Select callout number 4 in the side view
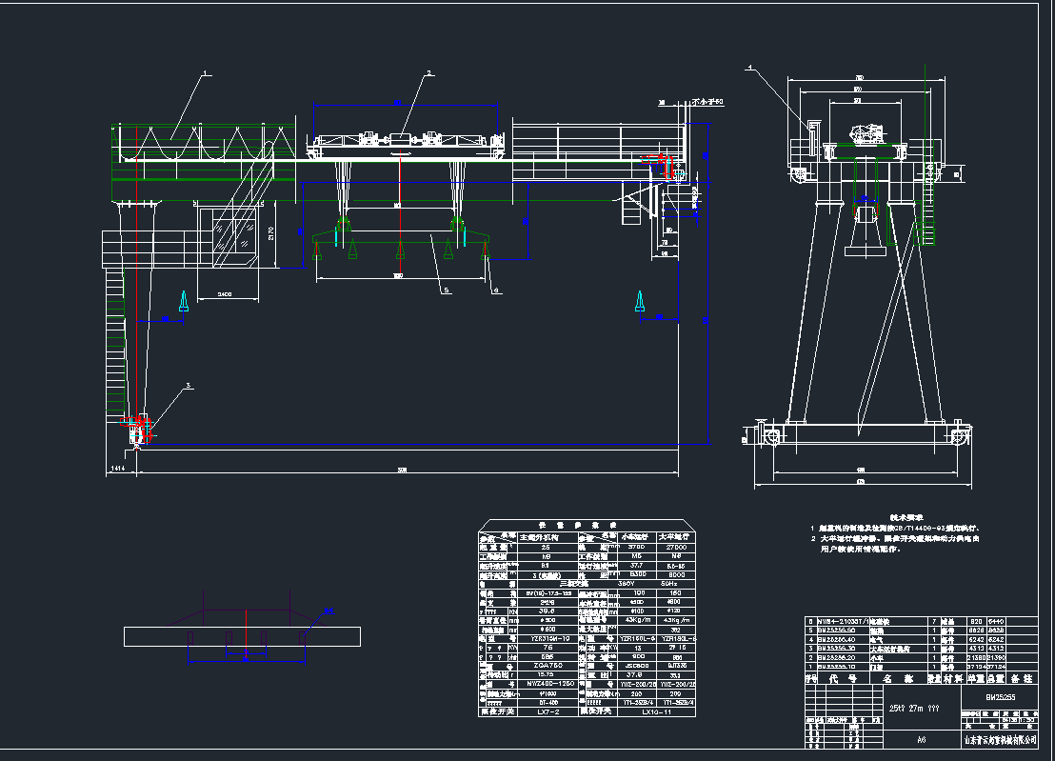1055x761 pixels. 749,68
